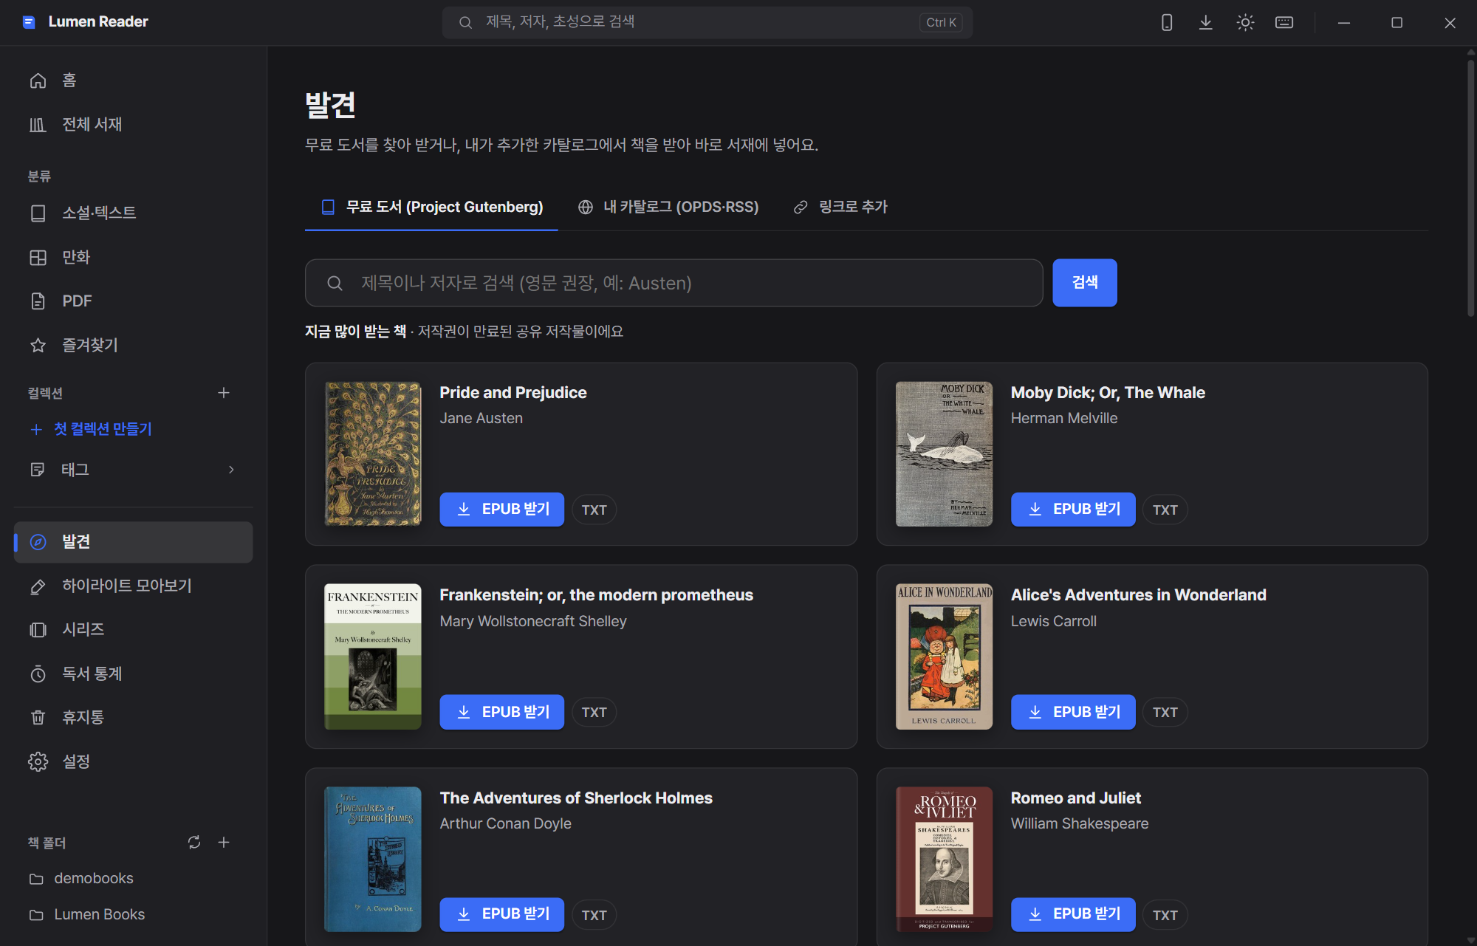Open Lumen Books folder
Screen dimensions: 1477x946
click(x=133, y=914)
